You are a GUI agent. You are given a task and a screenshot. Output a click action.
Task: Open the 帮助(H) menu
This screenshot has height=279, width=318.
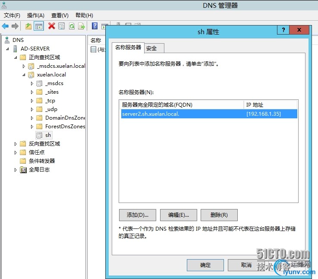[84, 16]
